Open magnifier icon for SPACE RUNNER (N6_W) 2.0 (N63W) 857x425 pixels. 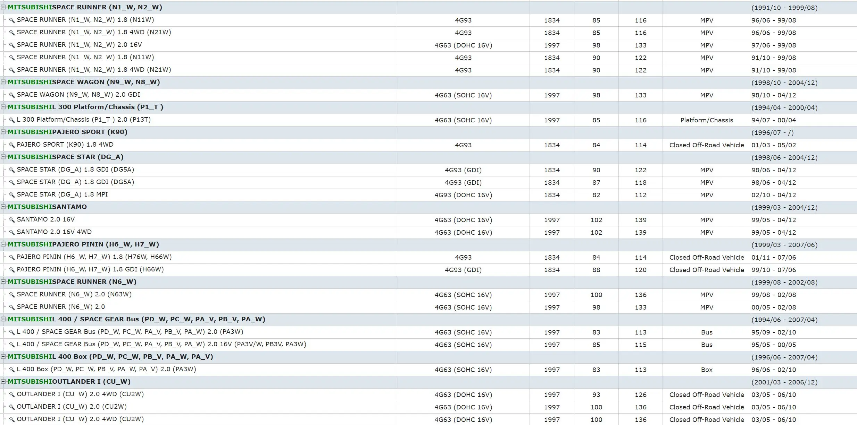[12, 295]
